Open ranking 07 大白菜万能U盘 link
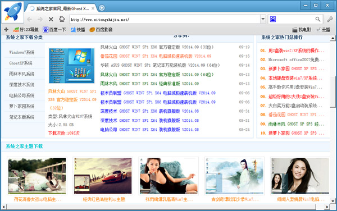337x211 pixels. (295, 105)
